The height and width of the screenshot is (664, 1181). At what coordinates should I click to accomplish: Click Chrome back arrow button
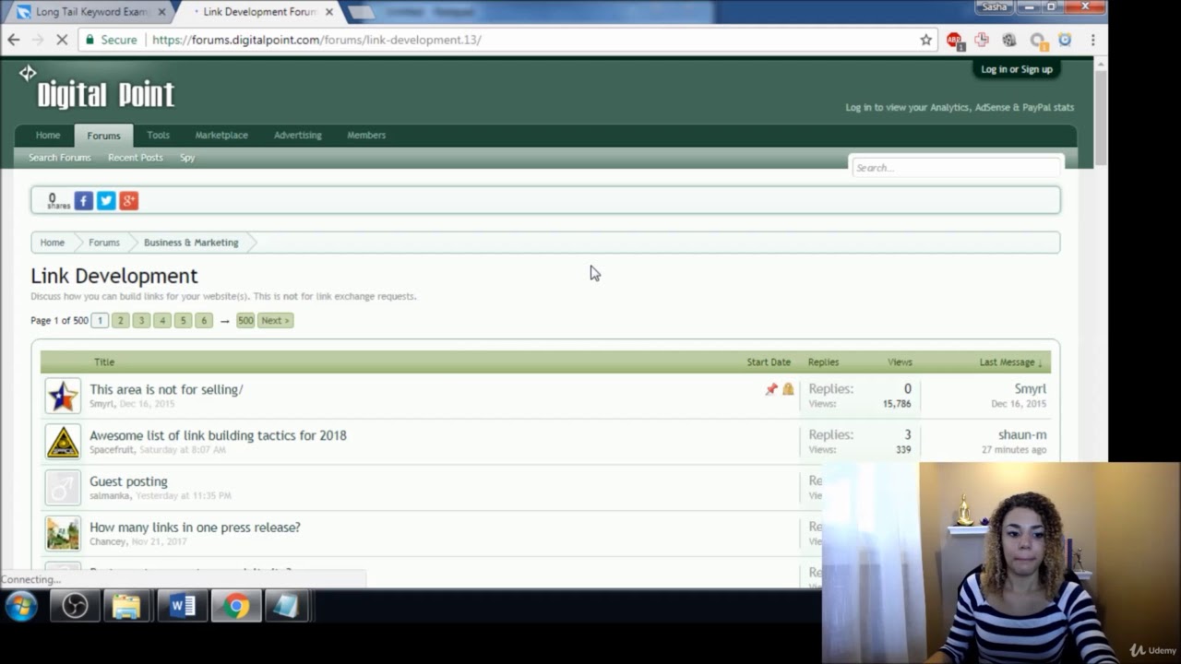click(14, 40)
